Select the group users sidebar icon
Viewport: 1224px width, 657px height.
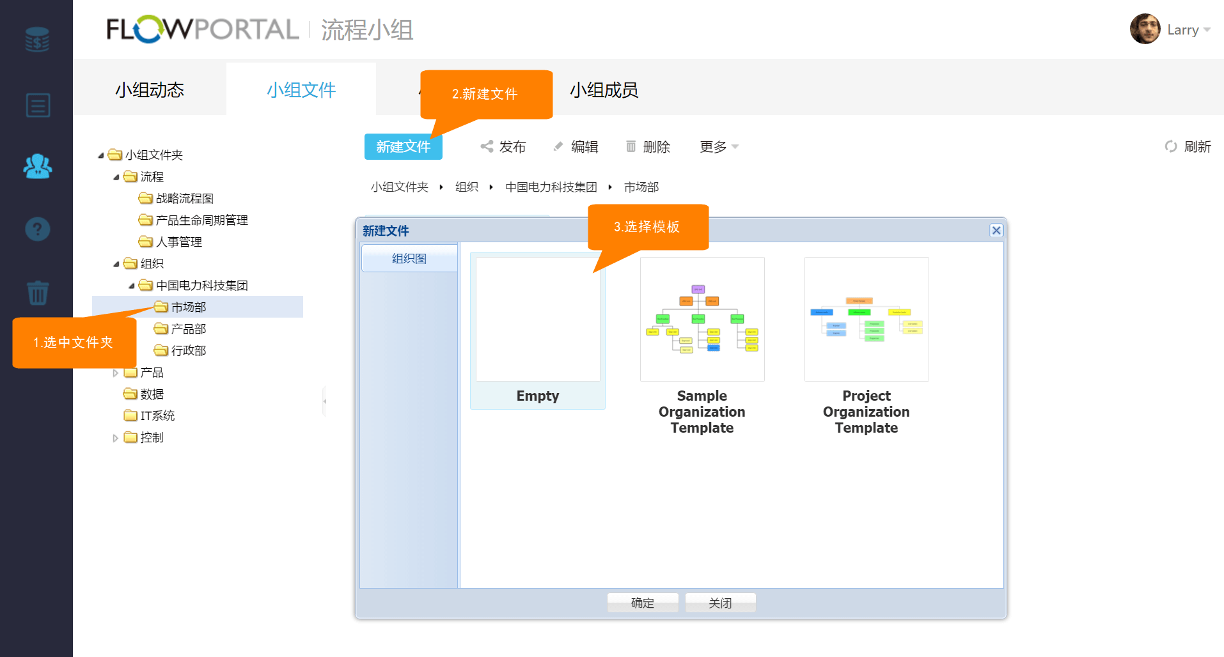[37, 166]
